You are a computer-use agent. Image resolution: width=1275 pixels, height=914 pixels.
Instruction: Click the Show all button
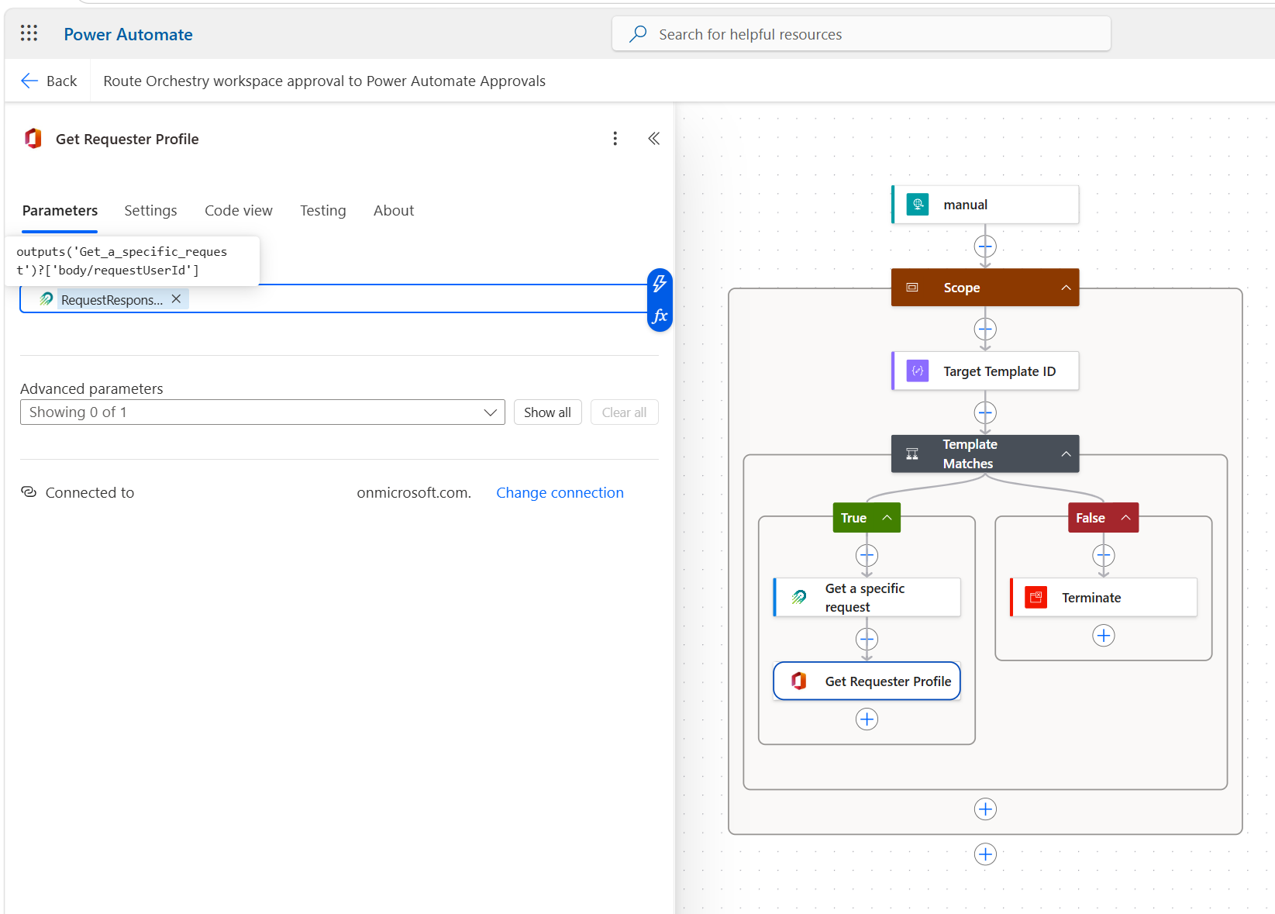click(x=547, y=412)
